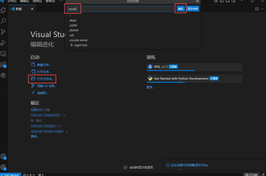This screenshot has height=176, width=266.
Task: Toggle the editor layout split icon
Action: 257,9
